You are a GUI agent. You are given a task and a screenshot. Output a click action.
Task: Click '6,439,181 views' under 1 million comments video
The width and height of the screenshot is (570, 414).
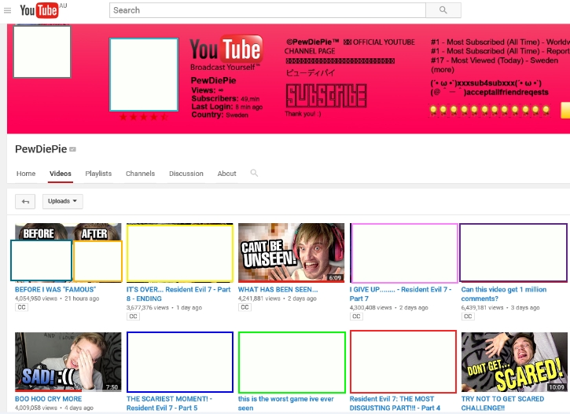483,308
